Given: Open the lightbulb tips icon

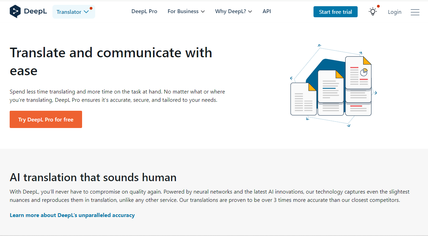Looking at the screenshot, I should pos(373,11).
